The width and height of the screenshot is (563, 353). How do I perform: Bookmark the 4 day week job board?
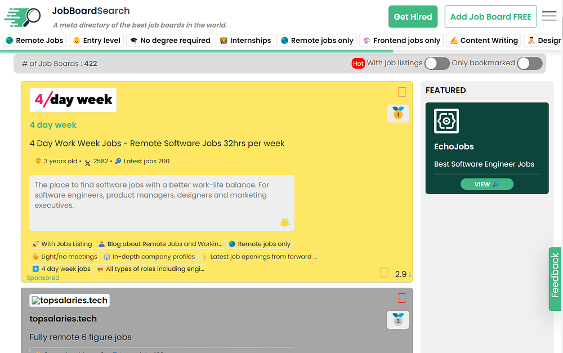click(402, 92)
